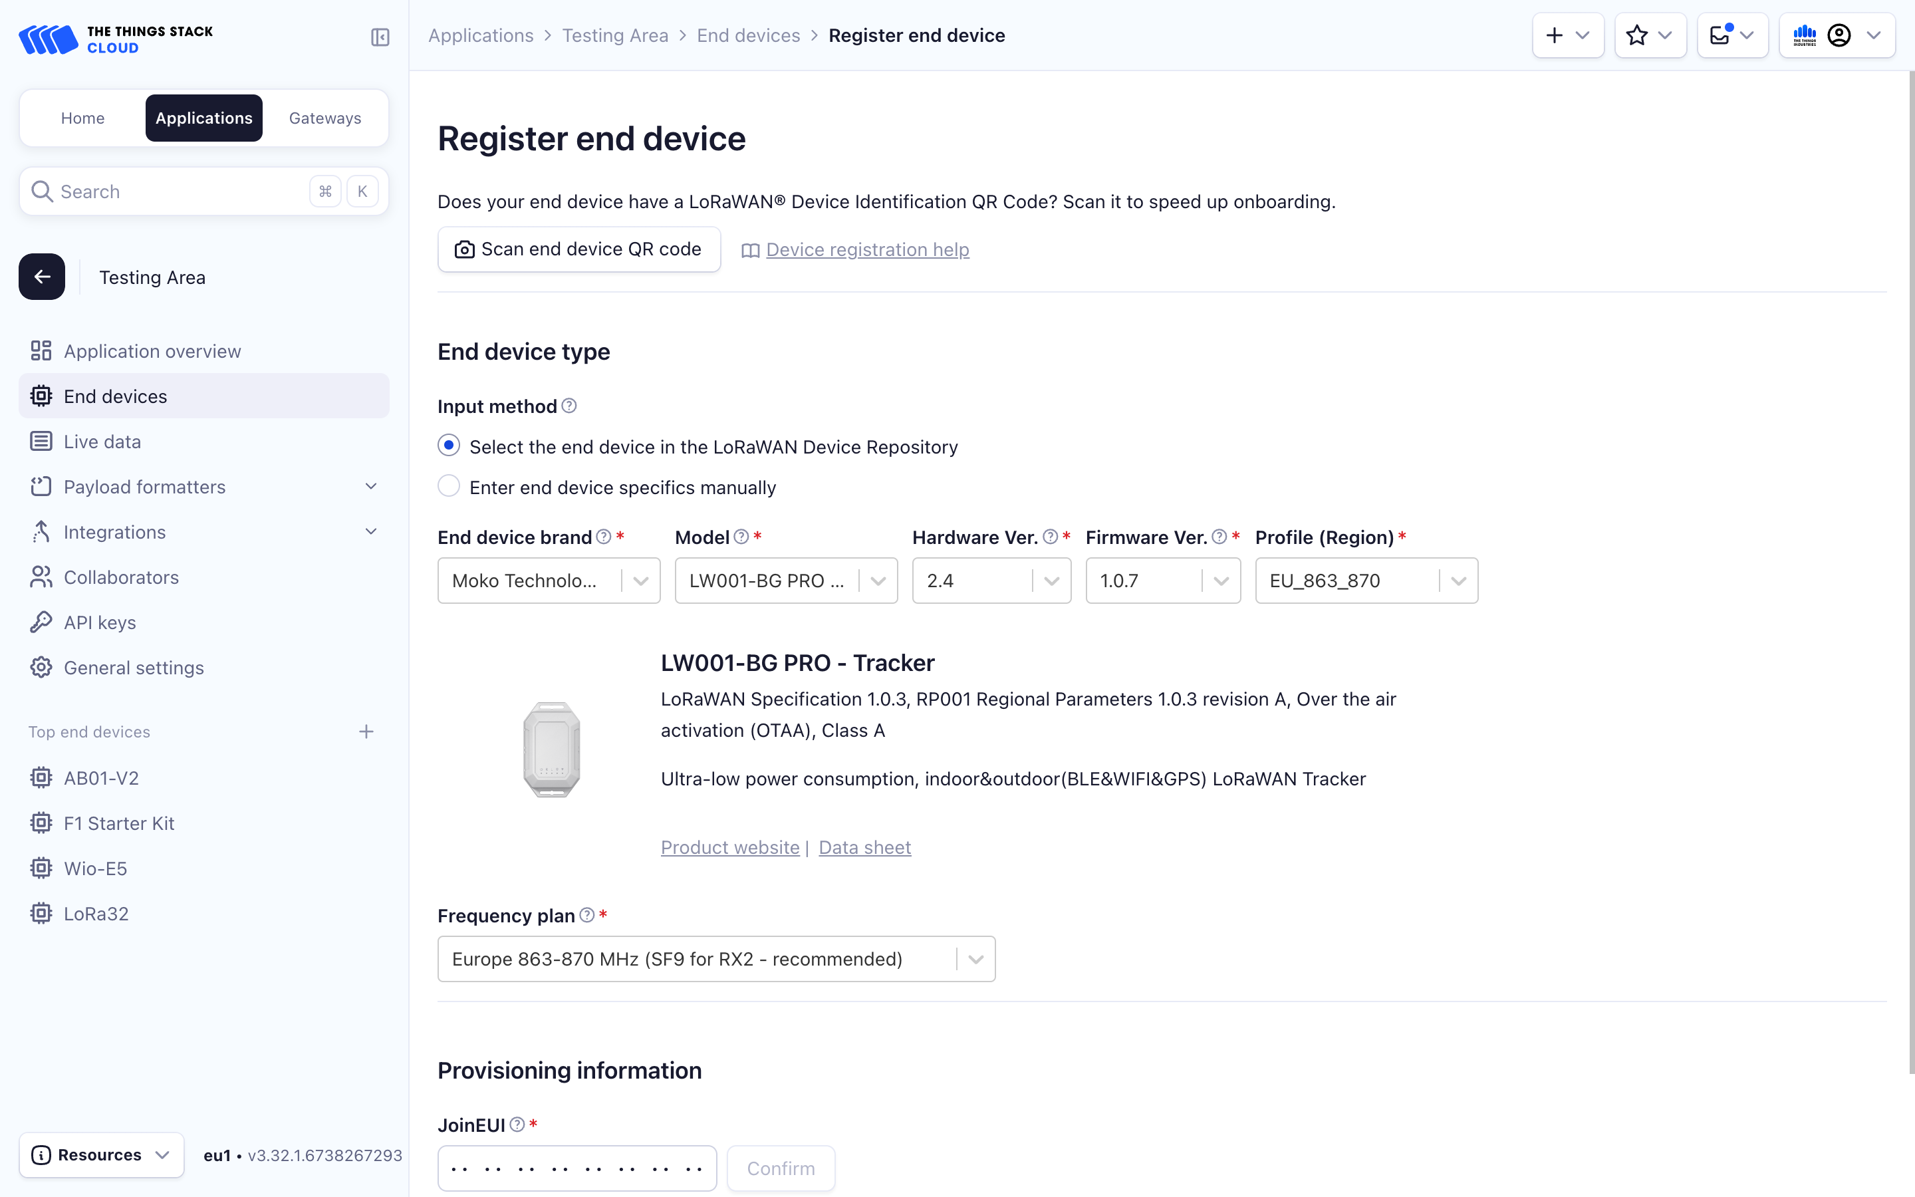Collapse the sidebar panel

pyautogui.click(x=379, y=37)
